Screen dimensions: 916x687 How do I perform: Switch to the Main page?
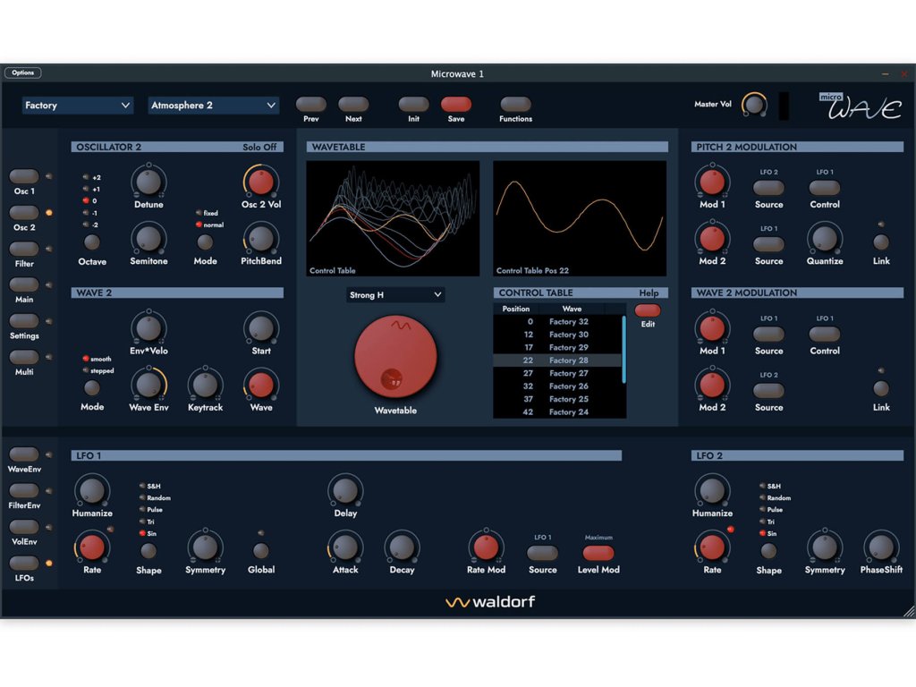click(24, 284)
